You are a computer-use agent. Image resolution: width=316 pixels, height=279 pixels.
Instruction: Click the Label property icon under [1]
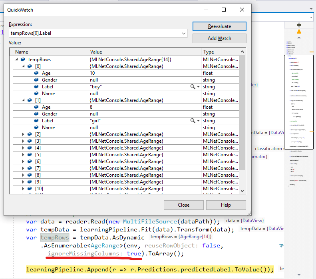coord(36,121)
